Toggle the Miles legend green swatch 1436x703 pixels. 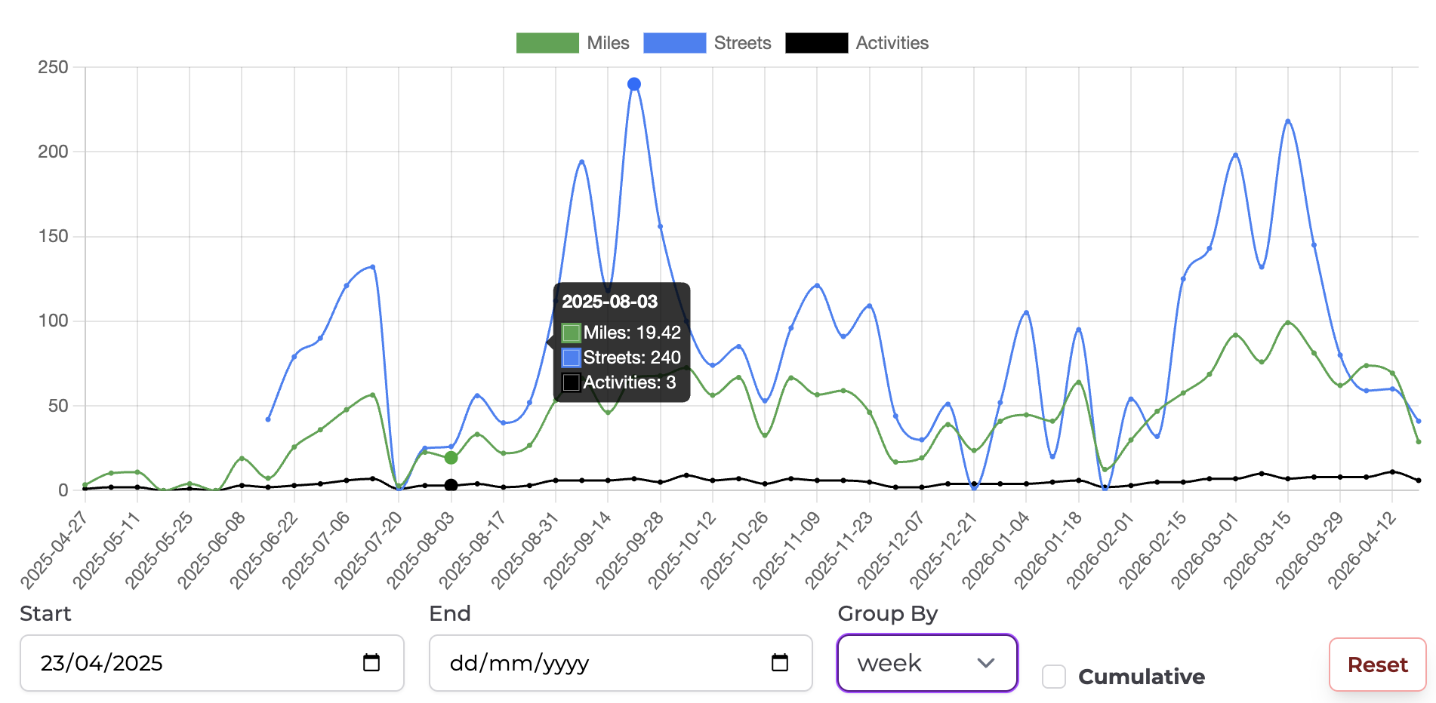coord(547,43)
